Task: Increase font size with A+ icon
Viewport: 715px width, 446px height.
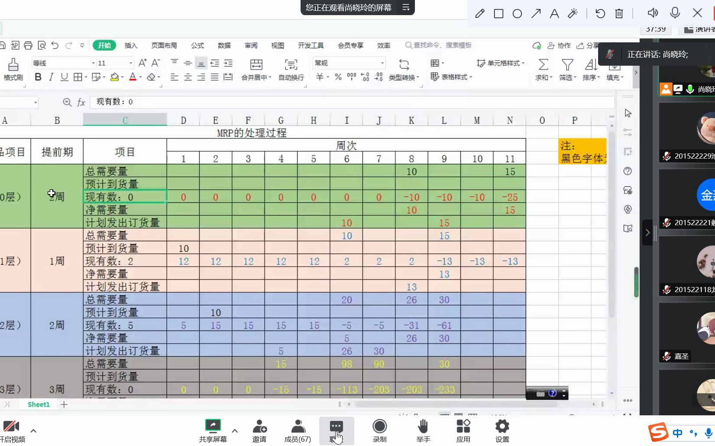Action: (142, 63)
